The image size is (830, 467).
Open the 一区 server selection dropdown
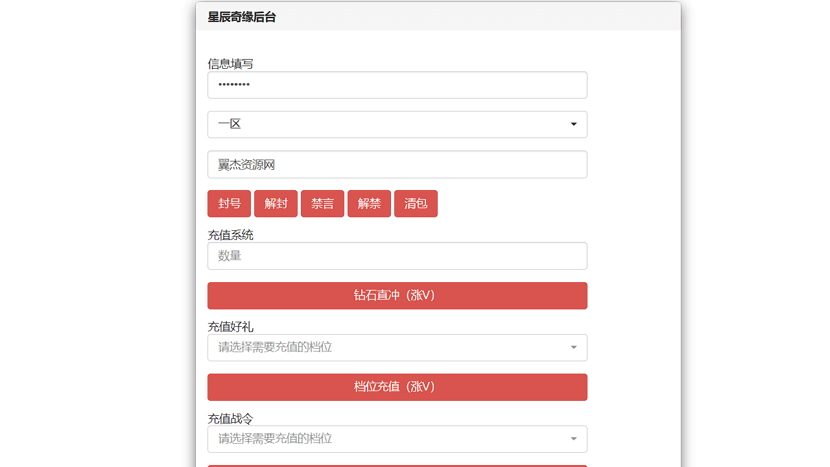pyautogui.click(x=397, y=124)
